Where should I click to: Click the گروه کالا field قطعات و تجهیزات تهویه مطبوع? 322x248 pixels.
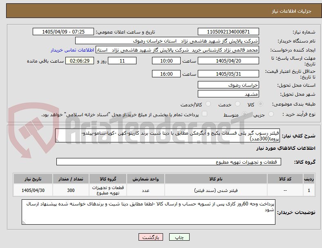(169, 162)
